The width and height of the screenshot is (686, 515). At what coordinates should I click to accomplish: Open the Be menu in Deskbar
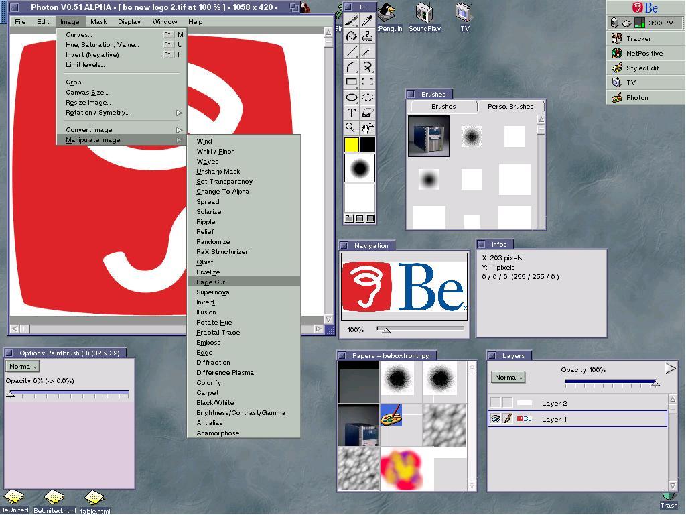(x=645, y=8)
